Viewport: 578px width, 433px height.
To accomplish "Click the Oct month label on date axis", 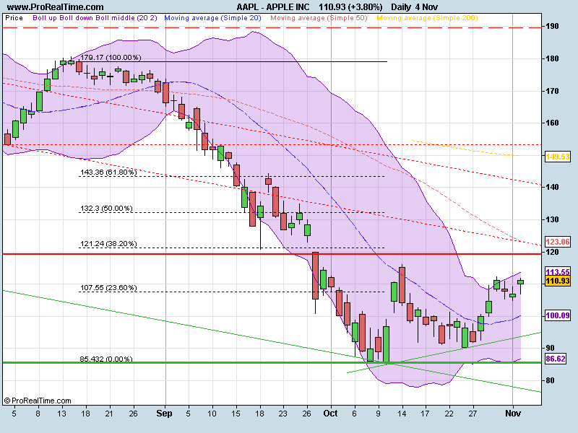I will click(331, 414).
